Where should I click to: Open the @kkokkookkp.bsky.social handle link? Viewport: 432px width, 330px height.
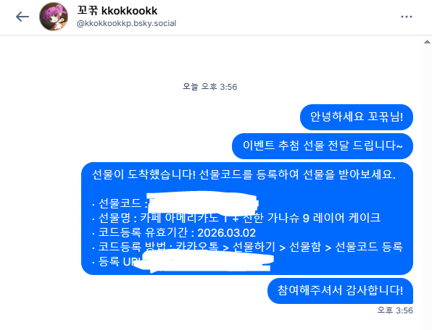pyautogui.click(x=126, y=23)
